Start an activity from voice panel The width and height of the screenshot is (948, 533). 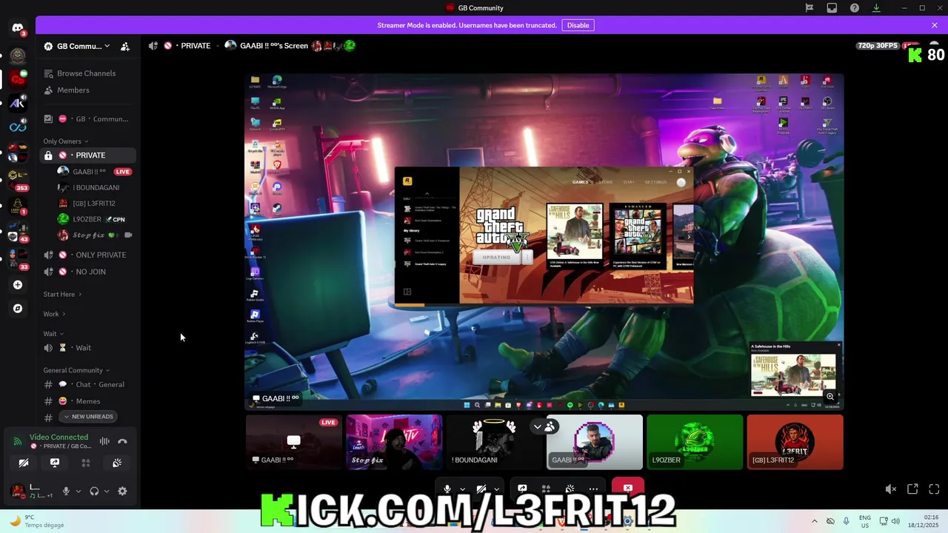tap(86, 463)
